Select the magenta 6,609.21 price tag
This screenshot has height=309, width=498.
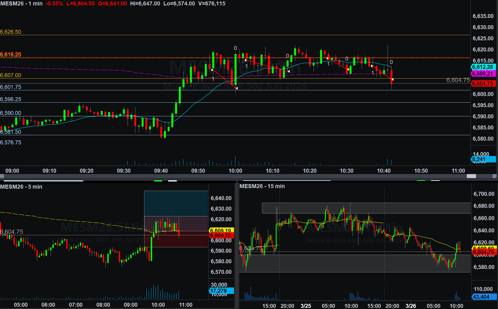coord(483,74)
